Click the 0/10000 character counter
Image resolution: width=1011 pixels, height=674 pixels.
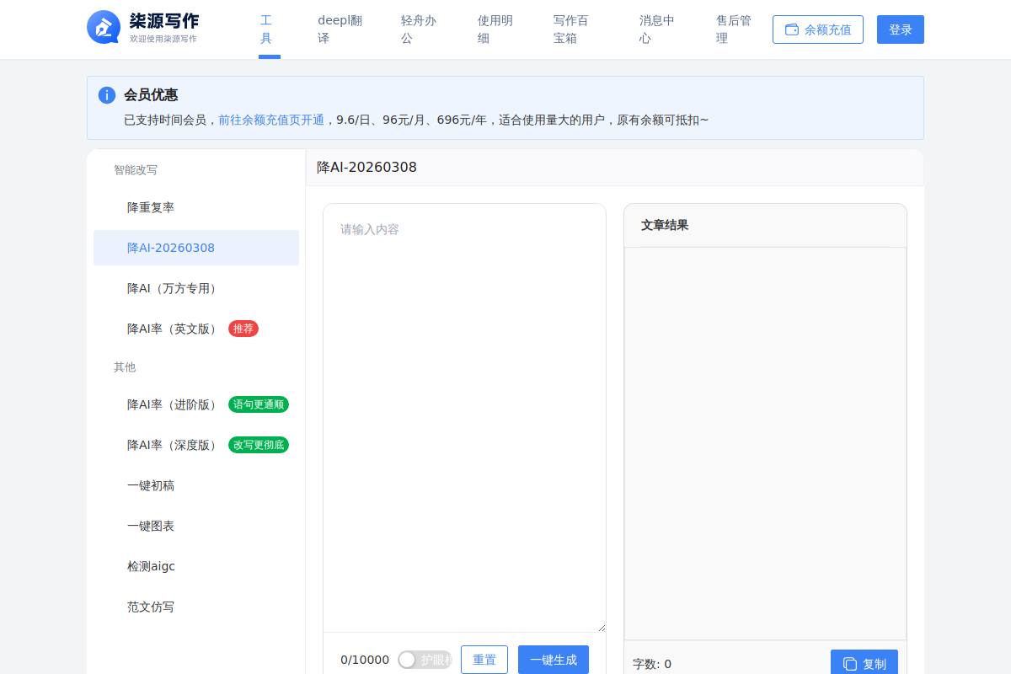[365, 660]
